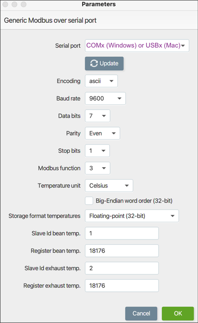
Task: Click the Register bean temp. field
Action: point(122,251)
